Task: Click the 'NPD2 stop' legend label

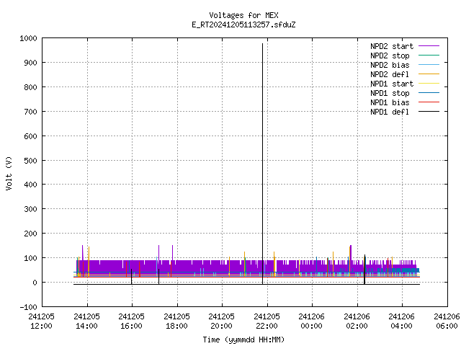Action: [x=390, y=56]
